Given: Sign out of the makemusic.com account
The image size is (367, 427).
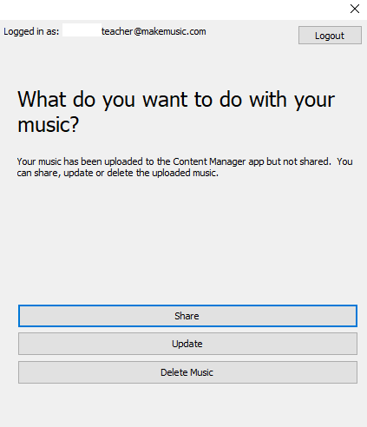Looking at the screenshot, I should 330,36.
